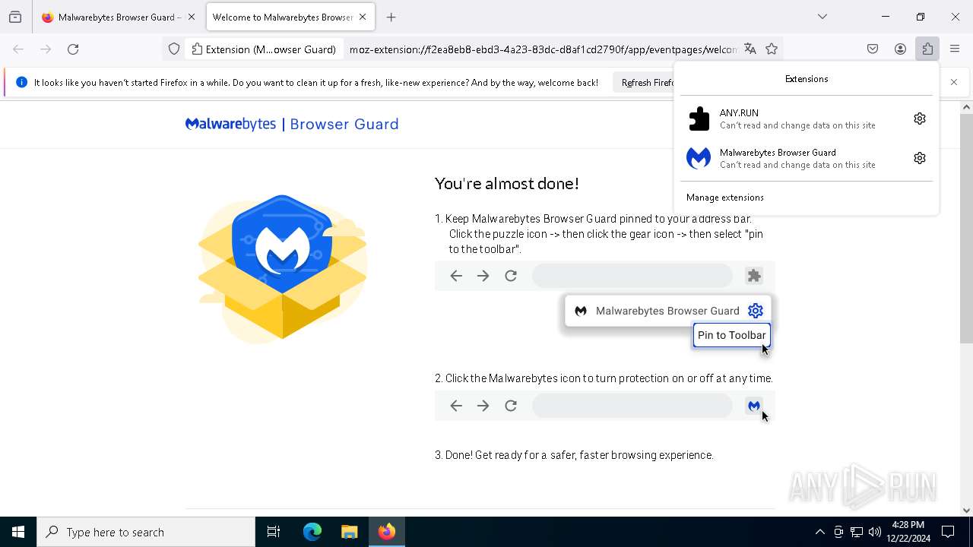This screenshot has height=547, width=973.
Task: Open the Windows notification center icon
Action: (x=949, y=532)
